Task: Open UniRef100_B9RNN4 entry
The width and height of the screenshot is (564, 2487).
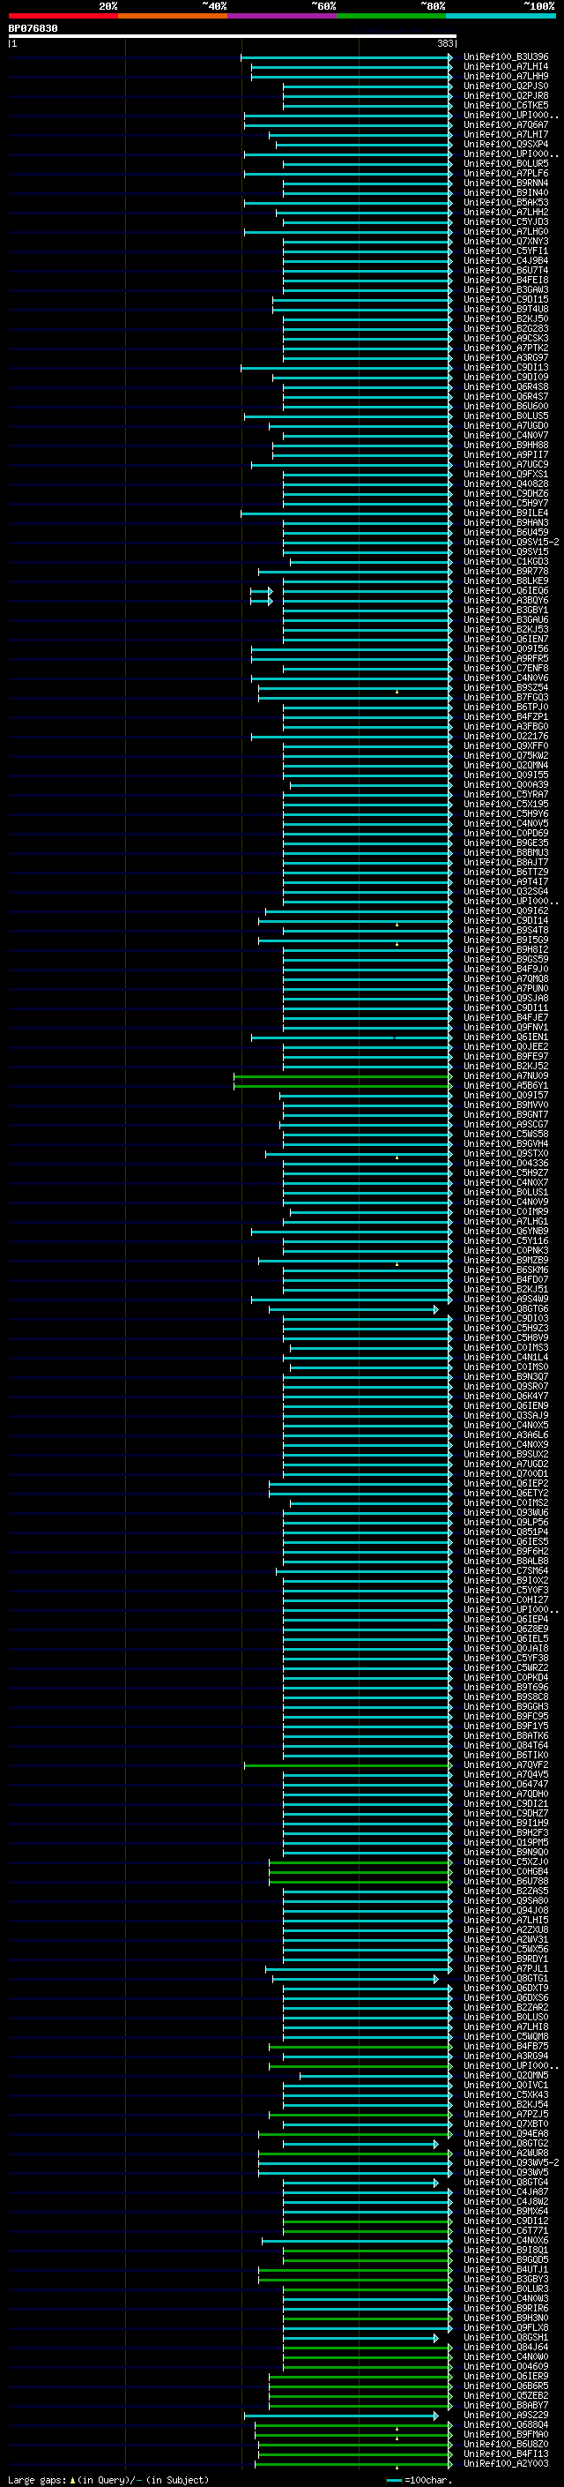Action: click(505, 184)
